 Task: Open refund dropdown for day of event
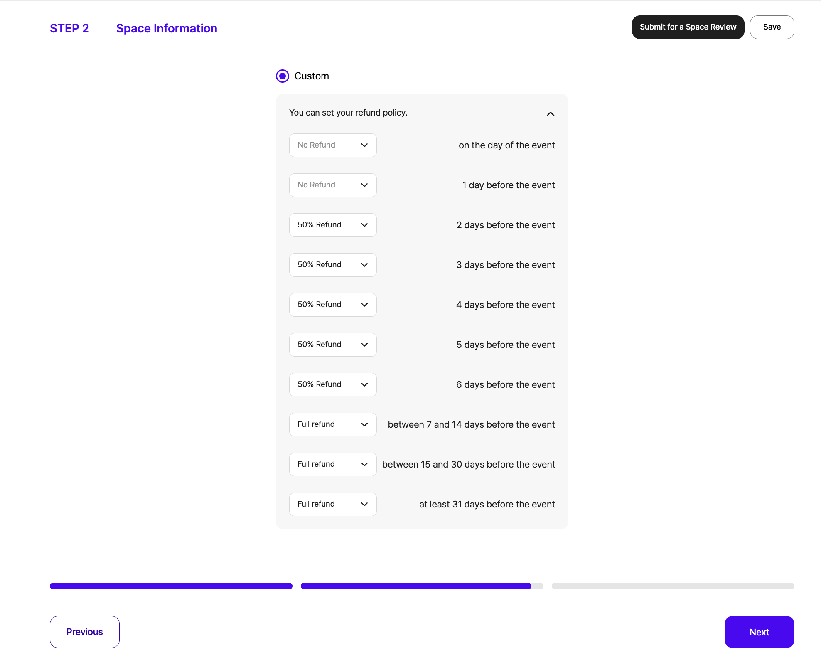point(333,145)
